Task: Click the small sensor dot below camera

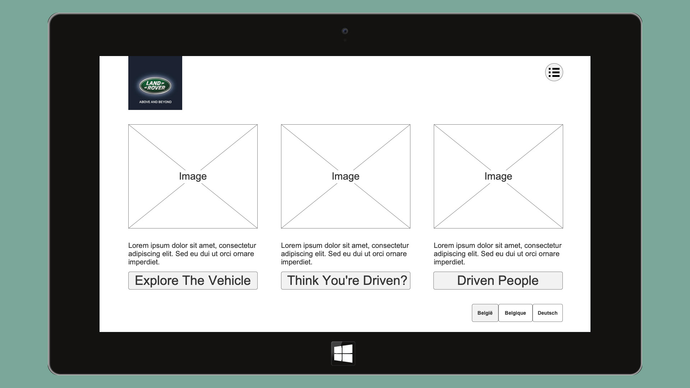Action: click(x=345, y=40)
